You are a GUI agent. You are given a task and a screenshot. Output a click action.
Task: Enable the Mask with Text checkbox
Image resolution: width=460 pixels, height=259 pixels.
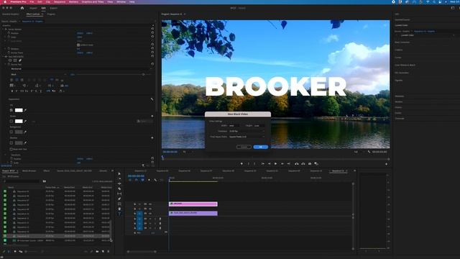11,149
